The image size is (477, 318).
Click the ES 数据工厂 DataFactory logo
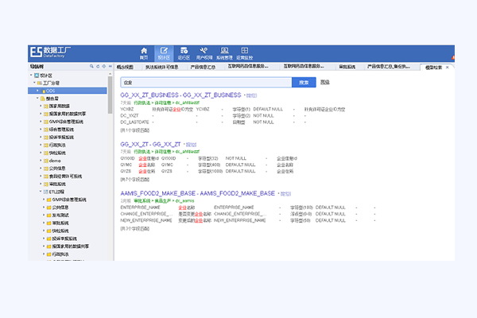coord(50,52)
